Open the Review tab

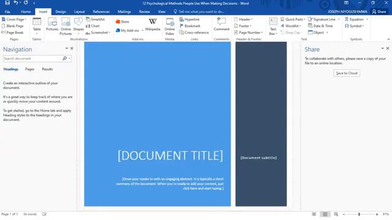pyautogui.click(x=145, y=12)
